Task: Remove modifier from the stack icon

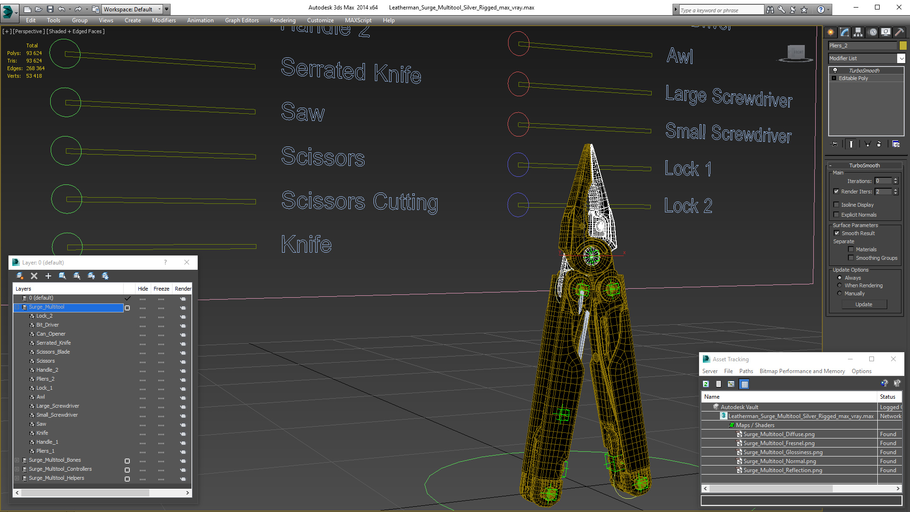Action: (879, 144)
